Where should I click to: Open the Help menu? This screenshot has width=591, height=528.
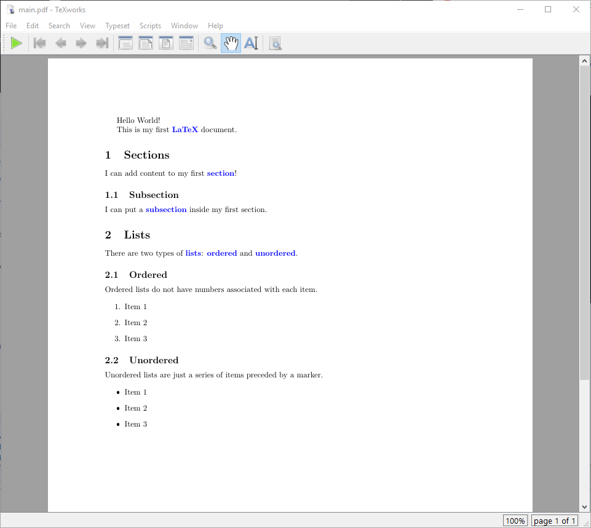215,26
